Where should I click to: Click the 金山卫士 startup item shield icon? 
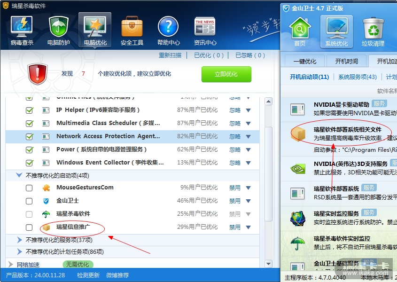pyautogui.click(x=46, y=201)
